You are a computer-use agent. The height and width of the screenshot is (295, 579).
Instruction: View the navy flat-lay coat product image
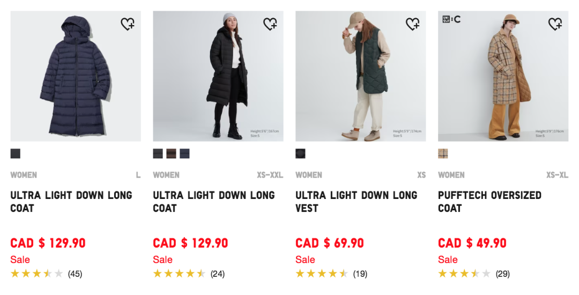click(x=76, y=76)
